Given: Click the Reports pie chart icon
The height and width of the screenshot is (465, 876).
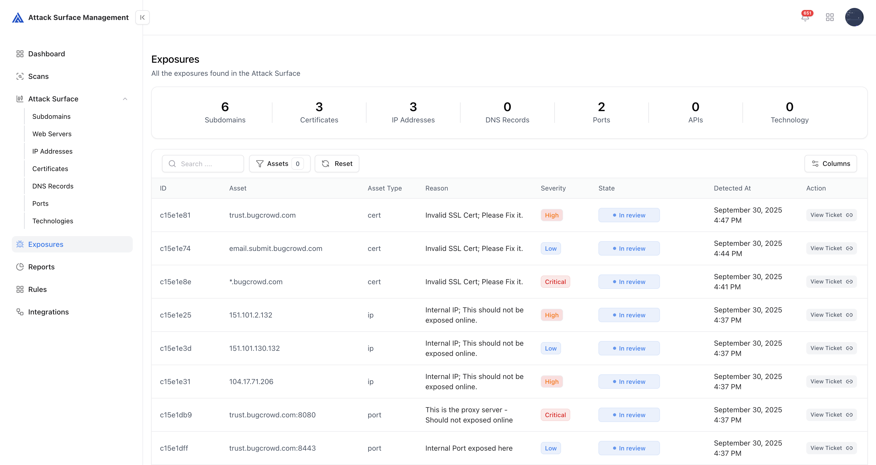Looking at the screenshot, I should click(x=20, y=267).
